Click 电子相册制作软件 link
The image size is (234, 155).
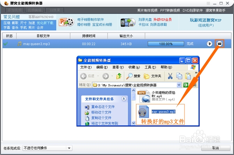[x=90, y=19]
